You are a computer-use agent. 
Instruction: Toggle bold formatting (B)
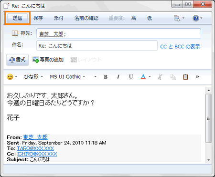[106, 77]
